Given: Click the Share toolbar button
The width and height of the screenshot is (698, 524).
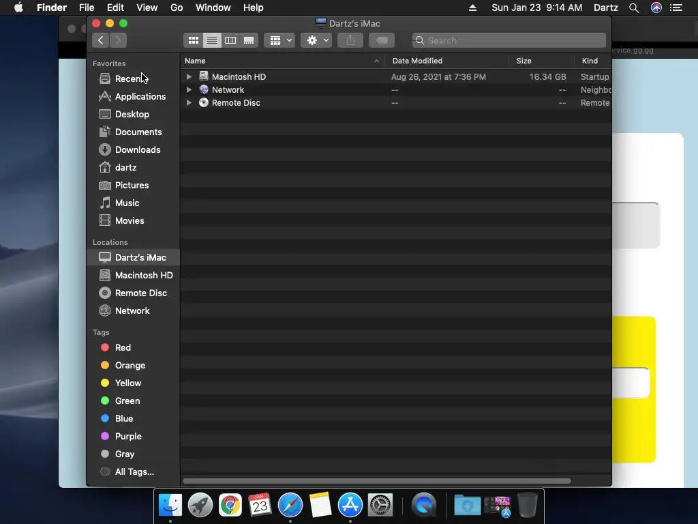Looking at the screenshot, I should [350, 40].
